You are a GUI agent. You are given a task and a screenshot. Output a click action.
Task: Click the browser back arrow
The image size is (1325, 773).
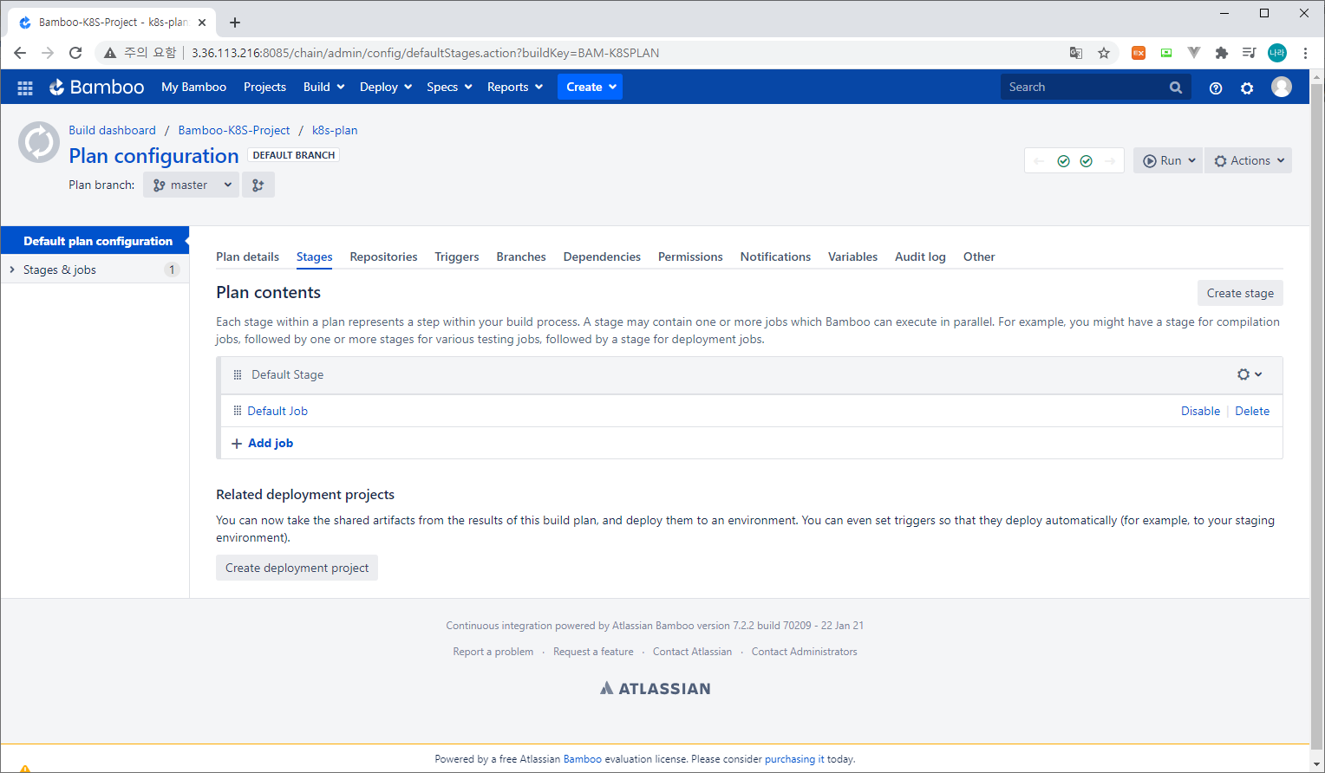click(x=20, y=53)
